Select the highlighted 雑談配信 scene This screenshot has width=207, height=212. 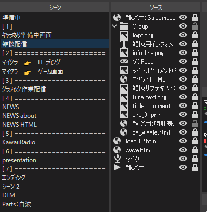pos(55,44)
